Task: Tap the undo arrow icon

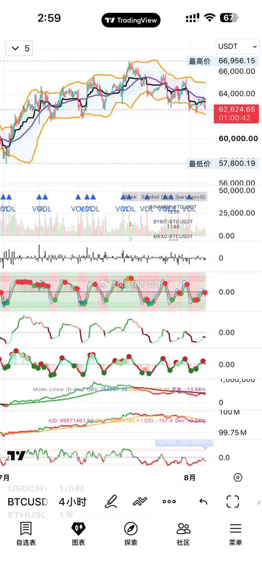Action: (x=203, y=502)
